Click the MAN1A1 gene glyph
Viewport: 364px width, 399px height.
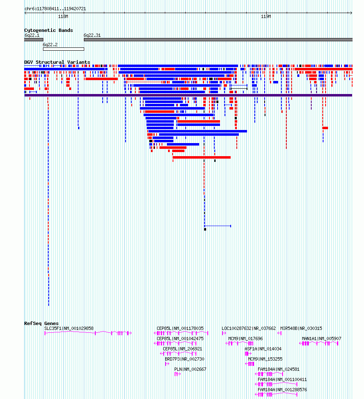coord(319,343)
